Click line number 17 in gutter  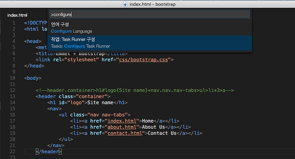click(x=12, y=121)
